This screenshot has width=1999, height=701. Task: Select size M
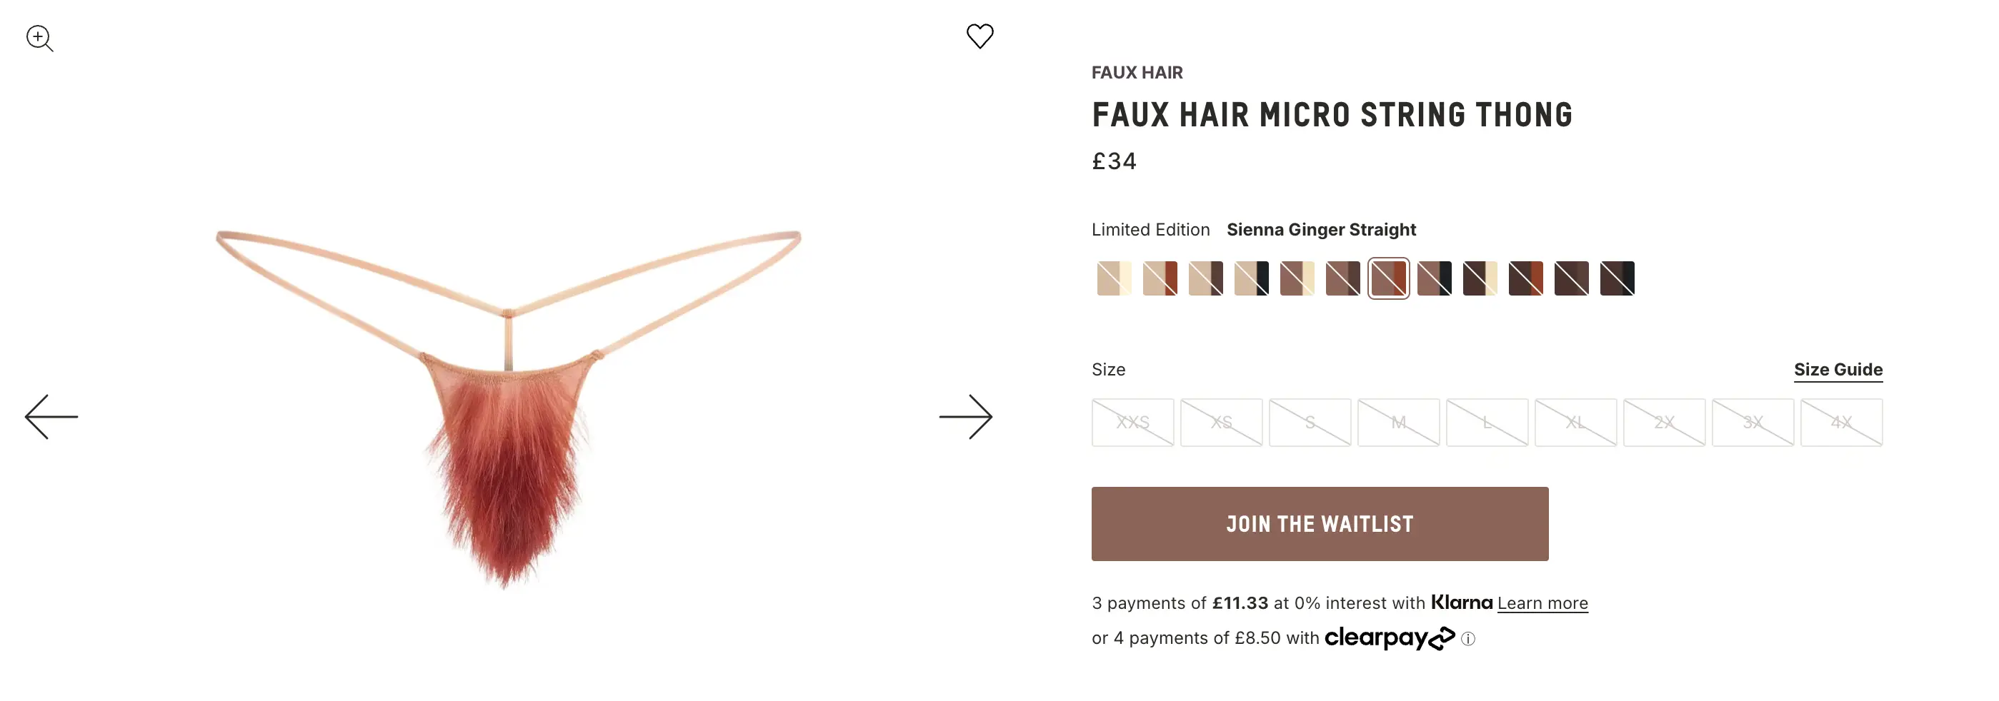pos(1398,423)
